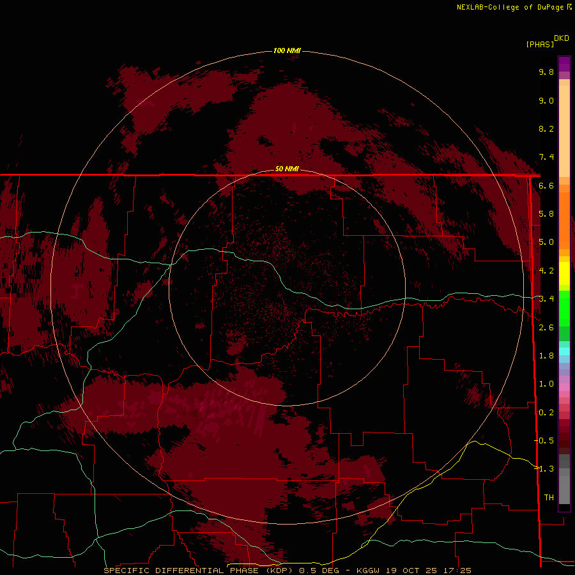Click the cyan band of the color scale
575x575 pixels.
(564, 351)
